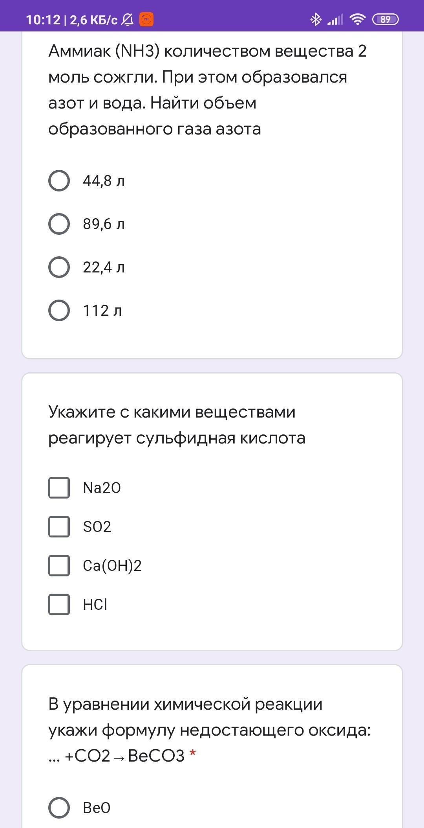
Task: Check the Na2O checkbox
Action: pyautogui.click(x=59, y=488)
